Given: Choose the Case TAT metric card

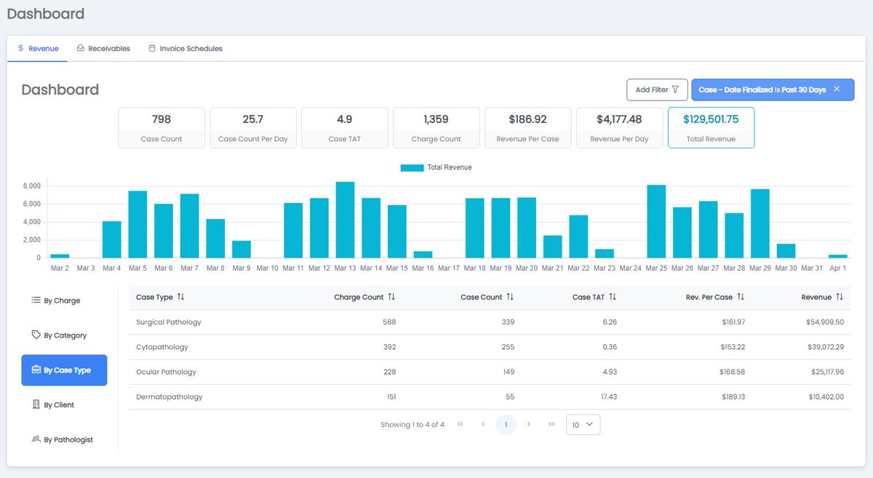Looking at the screenshot, I should pyautogui.click(x=345, y=128).
